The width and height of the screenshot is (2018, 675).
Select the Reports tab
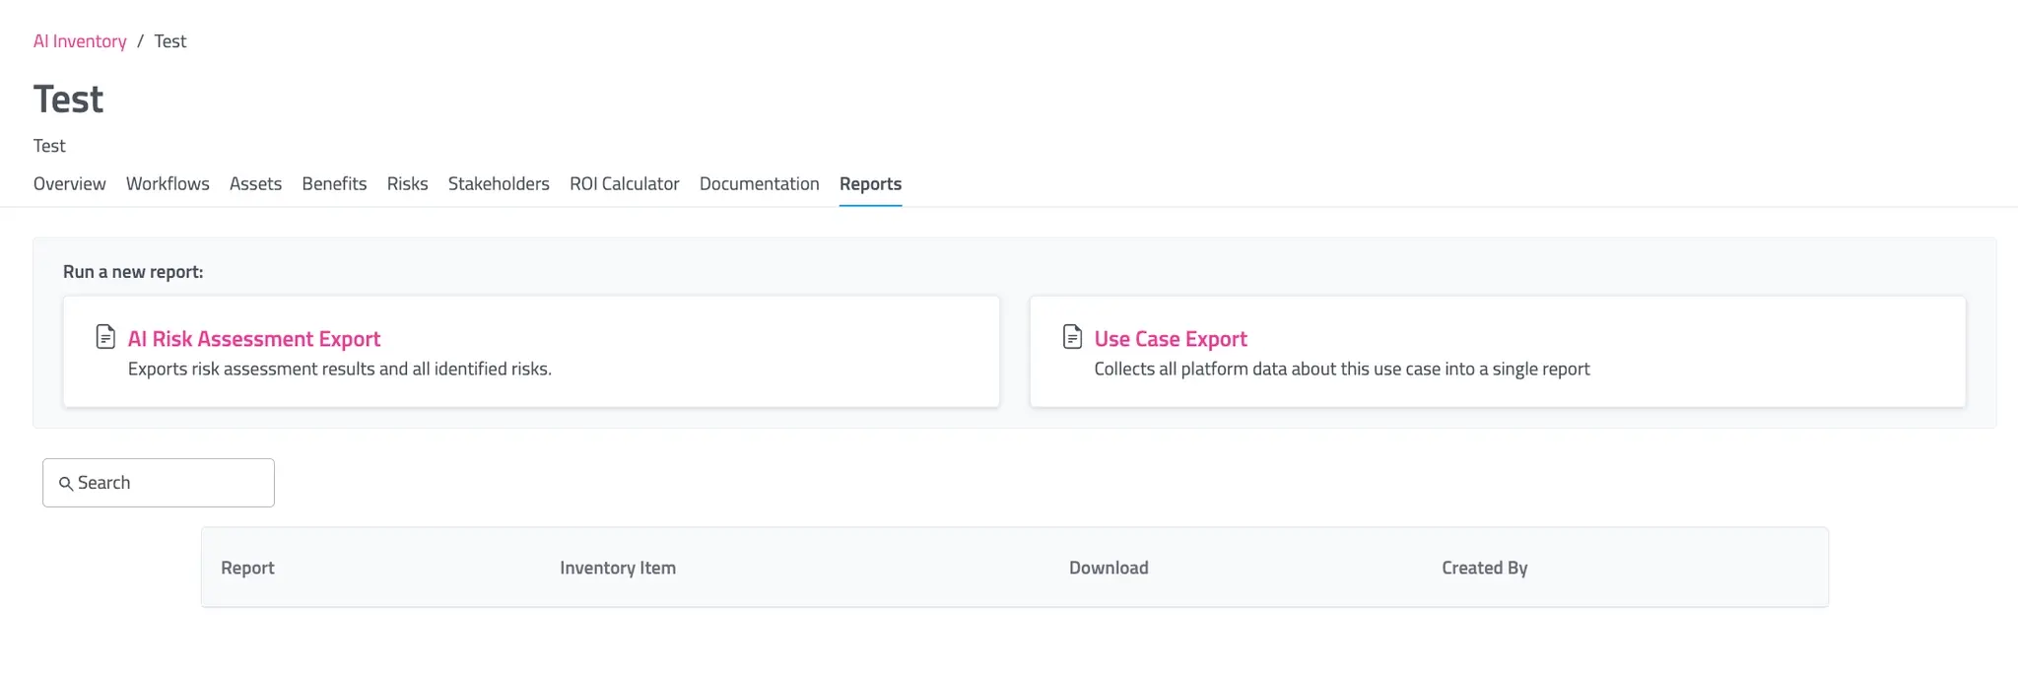[x=870, y=184]
